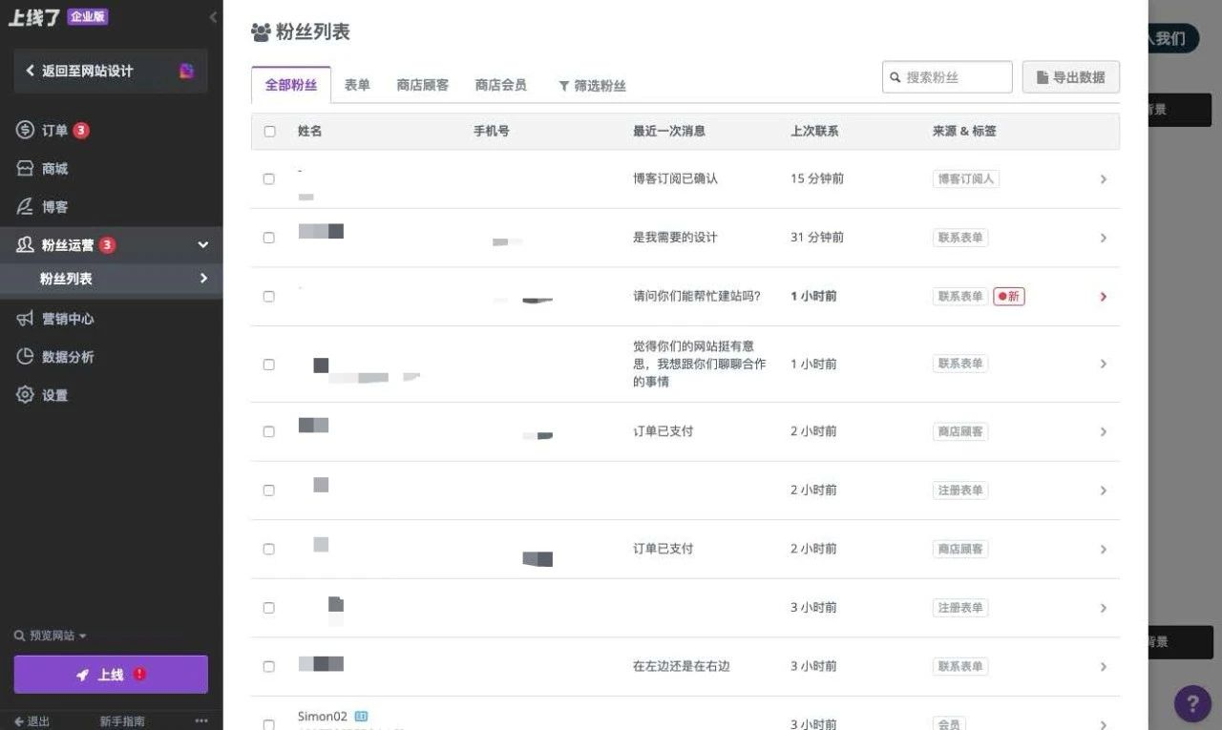This screenshot has height=730, width=1222.
Task: Select all fans with the header checkbox
Action: pyautogui.click(x=269, y=131)
